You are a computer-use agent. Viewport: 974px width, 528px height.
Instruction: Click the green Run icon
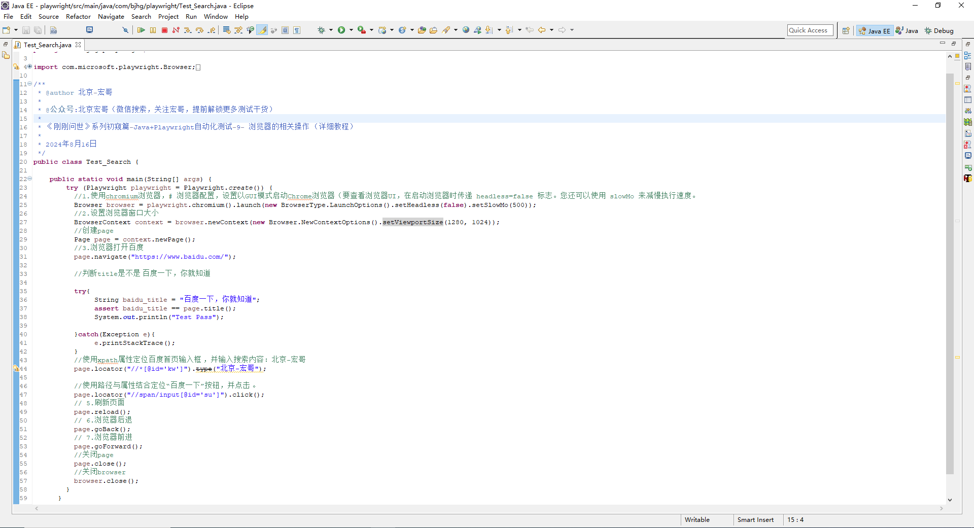(x=341, y=30)
